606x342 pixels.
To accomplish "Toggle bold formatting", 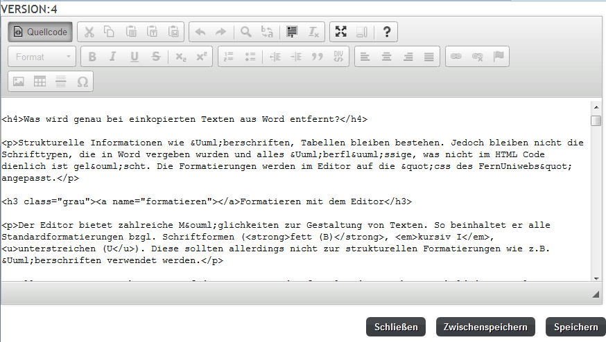I will (92, 57).
